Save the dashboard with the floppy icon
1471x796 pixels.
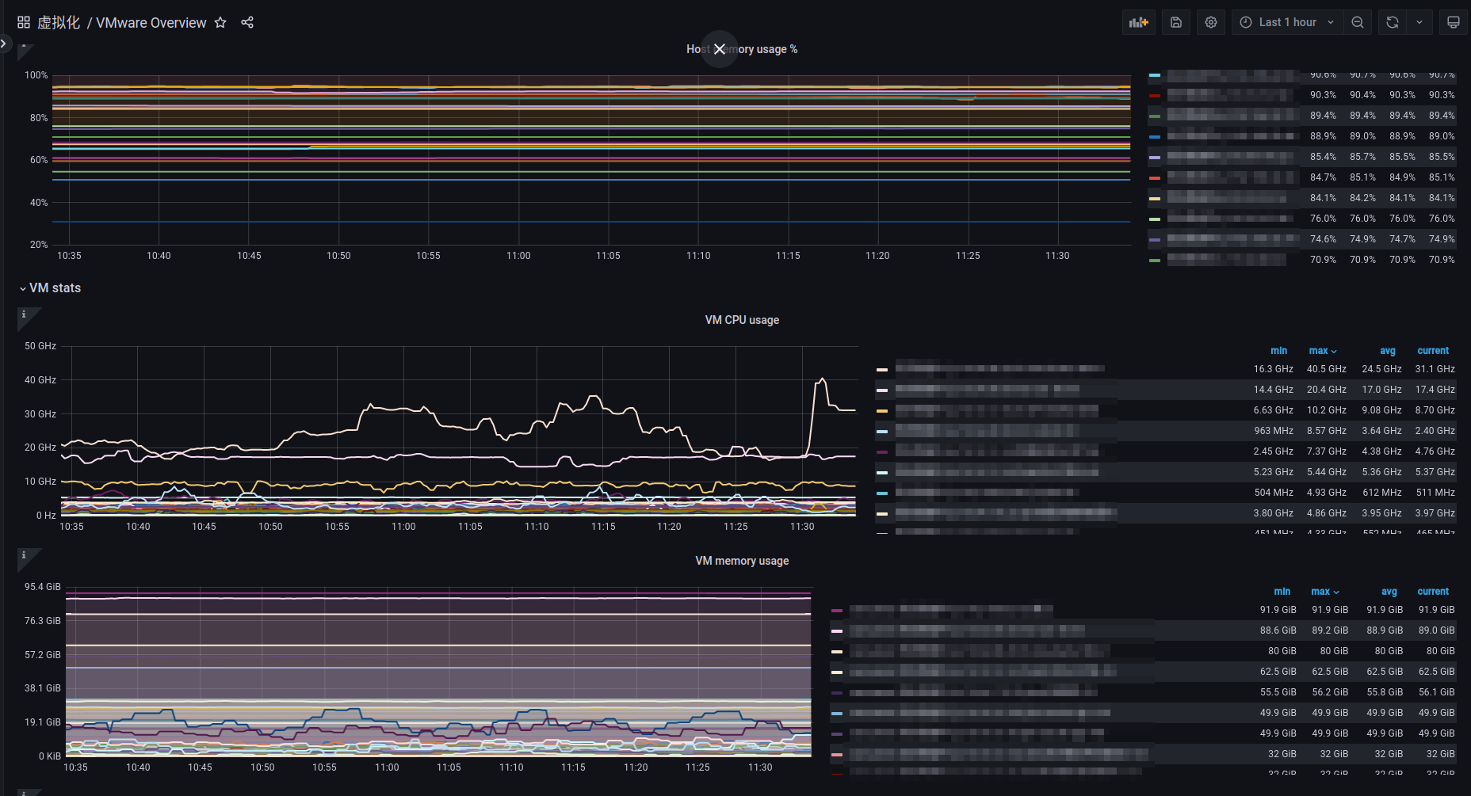[1176, 22]
